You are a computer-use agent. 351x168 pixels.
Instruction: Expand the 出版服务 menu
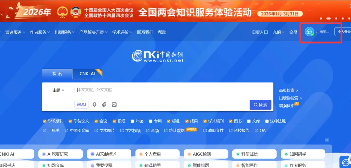point(64,32)
